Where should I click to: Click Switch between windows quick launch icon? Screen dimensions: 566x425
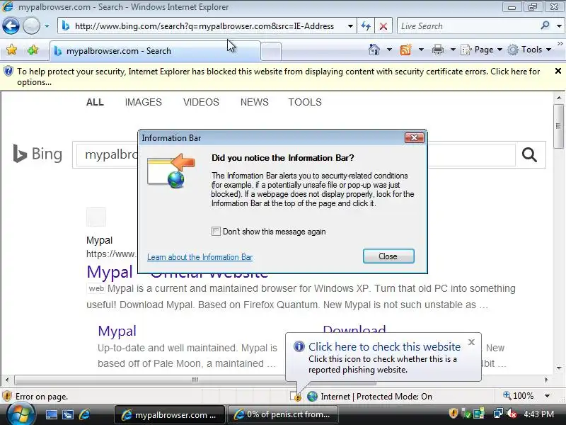point(68,414)
